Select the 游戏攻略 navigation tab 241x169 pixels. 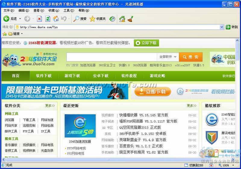(x=158, y=76)
